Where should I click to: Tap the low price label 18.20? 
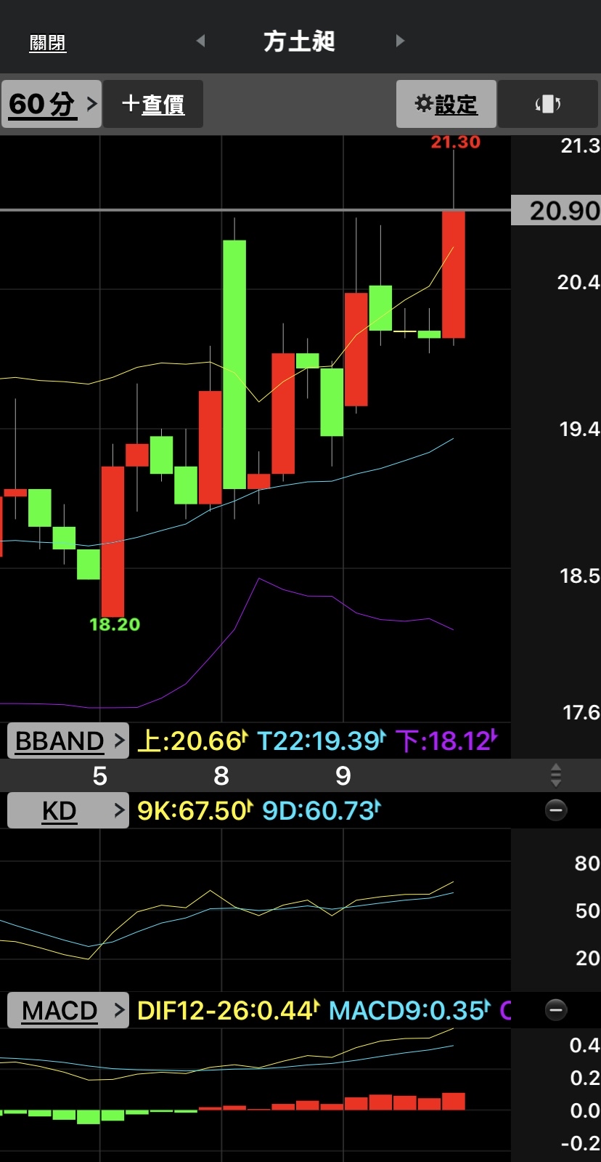(115, 624)
